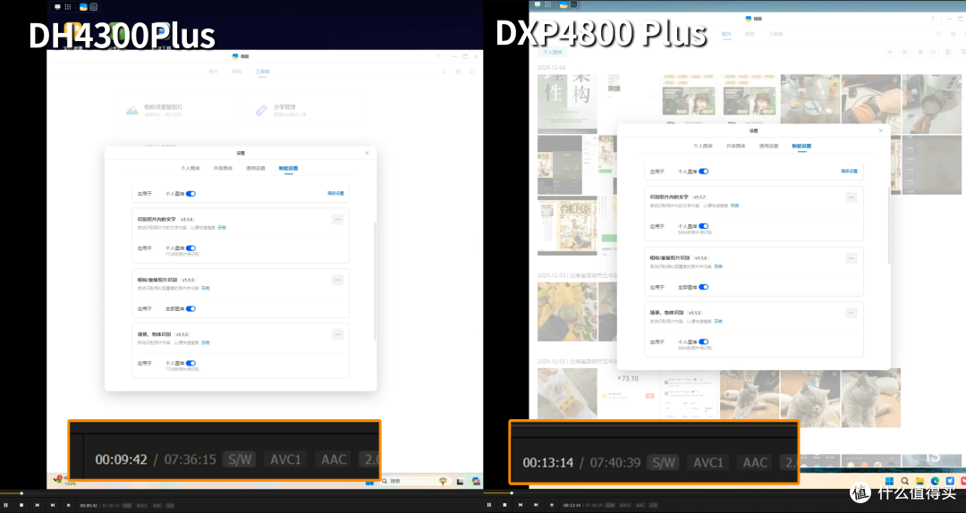This screenshot has width=966, height=513.
Task: Open the 照片 tab in DH4300Plus photo app
Action: pyautogui.click(x=214, y=71)
